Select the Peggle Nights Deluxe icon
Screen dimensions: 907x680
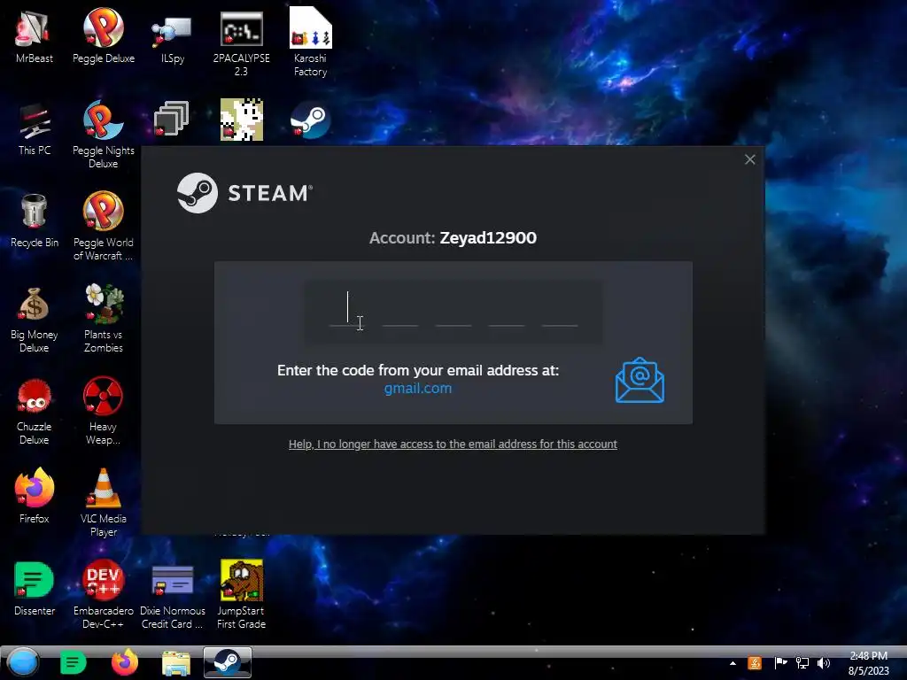(x=104, y=135)
